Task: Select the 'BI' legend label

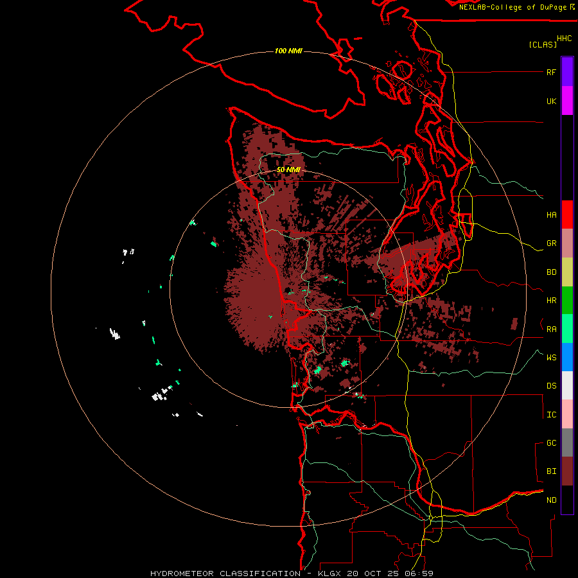Action: tap(551, 471)
